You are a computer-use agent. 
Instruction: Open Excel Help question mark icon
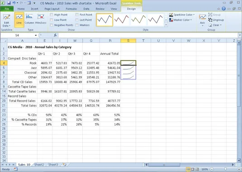[223, 9]
